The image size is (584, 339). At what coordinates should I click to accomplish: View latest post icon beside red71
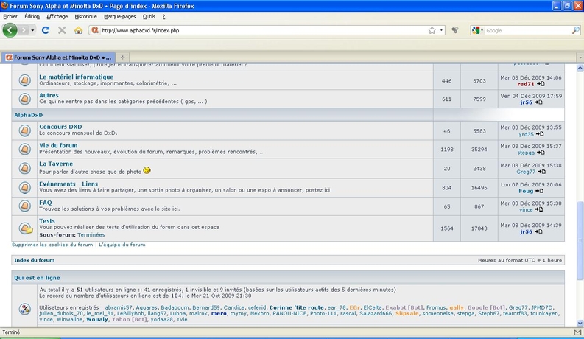tap(541, 84)
